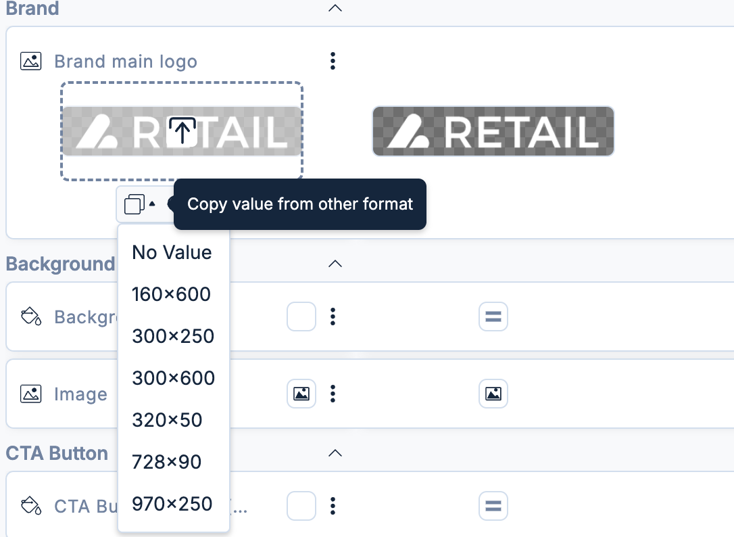Screen dimensions: 734x537
Task: Click equals icon in CTA Button row
Action: [493, 506]
